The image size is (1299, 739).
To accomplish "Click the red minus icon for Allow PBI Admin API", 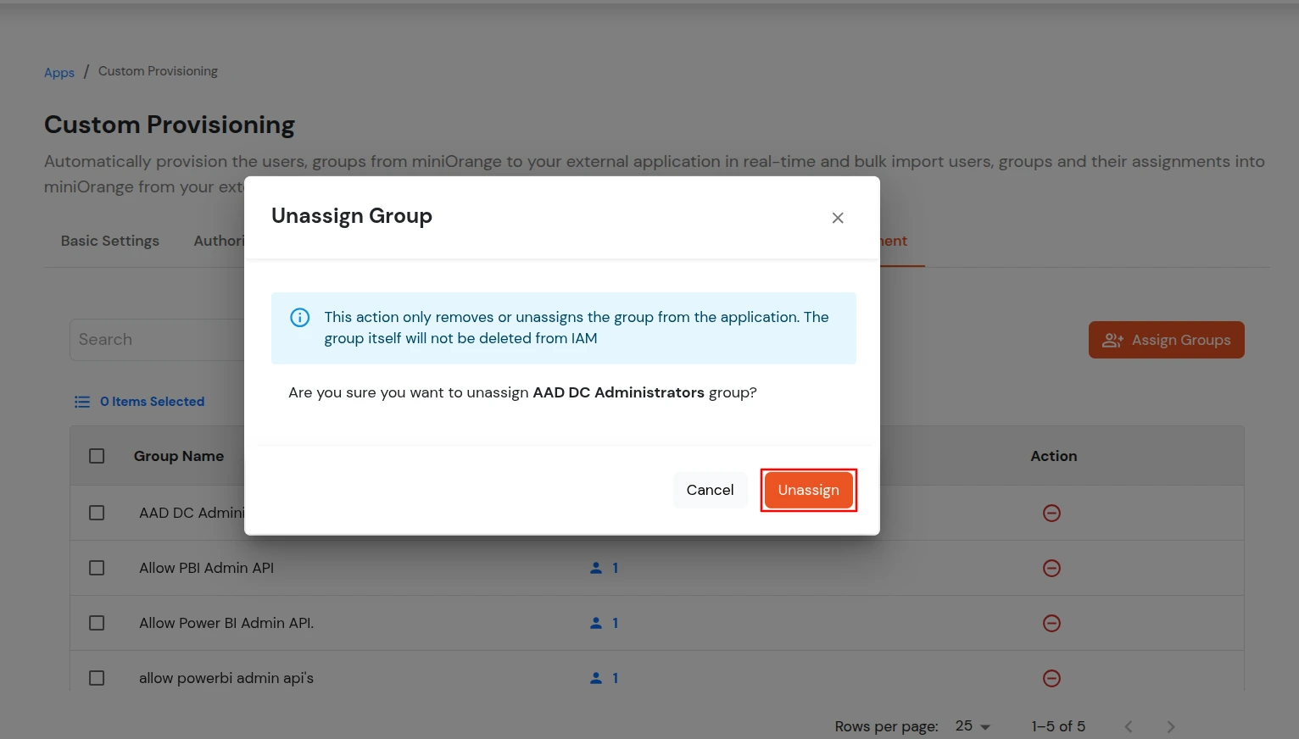I will coord(1051,568).
